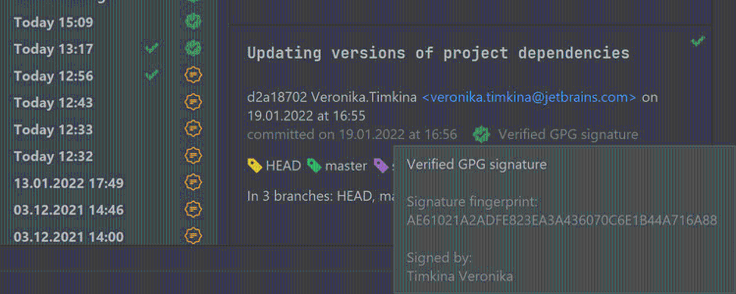
Task: Select the Today 15:09 commit row
Action: 107,22
